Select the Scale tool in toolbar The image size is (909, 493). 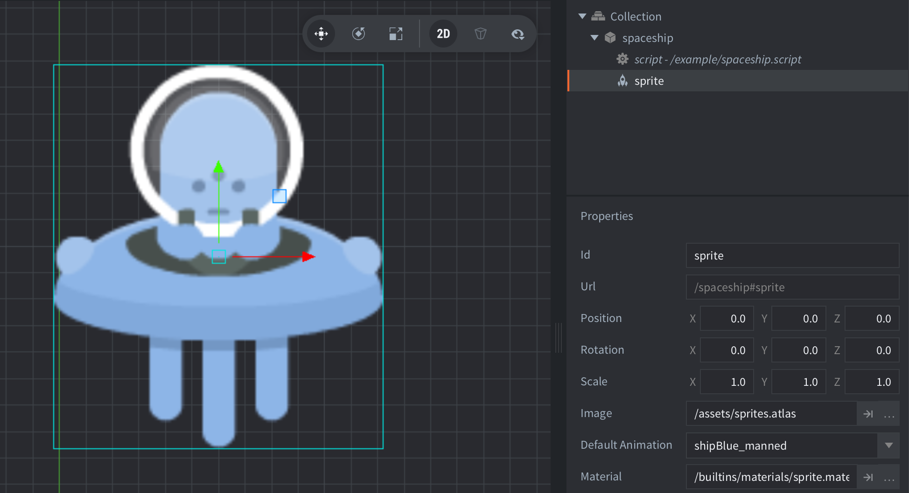396,34
